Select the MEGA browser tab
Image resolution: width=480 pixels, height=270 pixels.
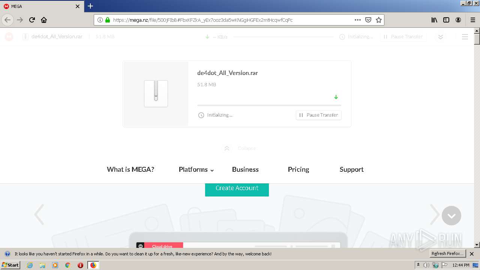coord(42,6)
